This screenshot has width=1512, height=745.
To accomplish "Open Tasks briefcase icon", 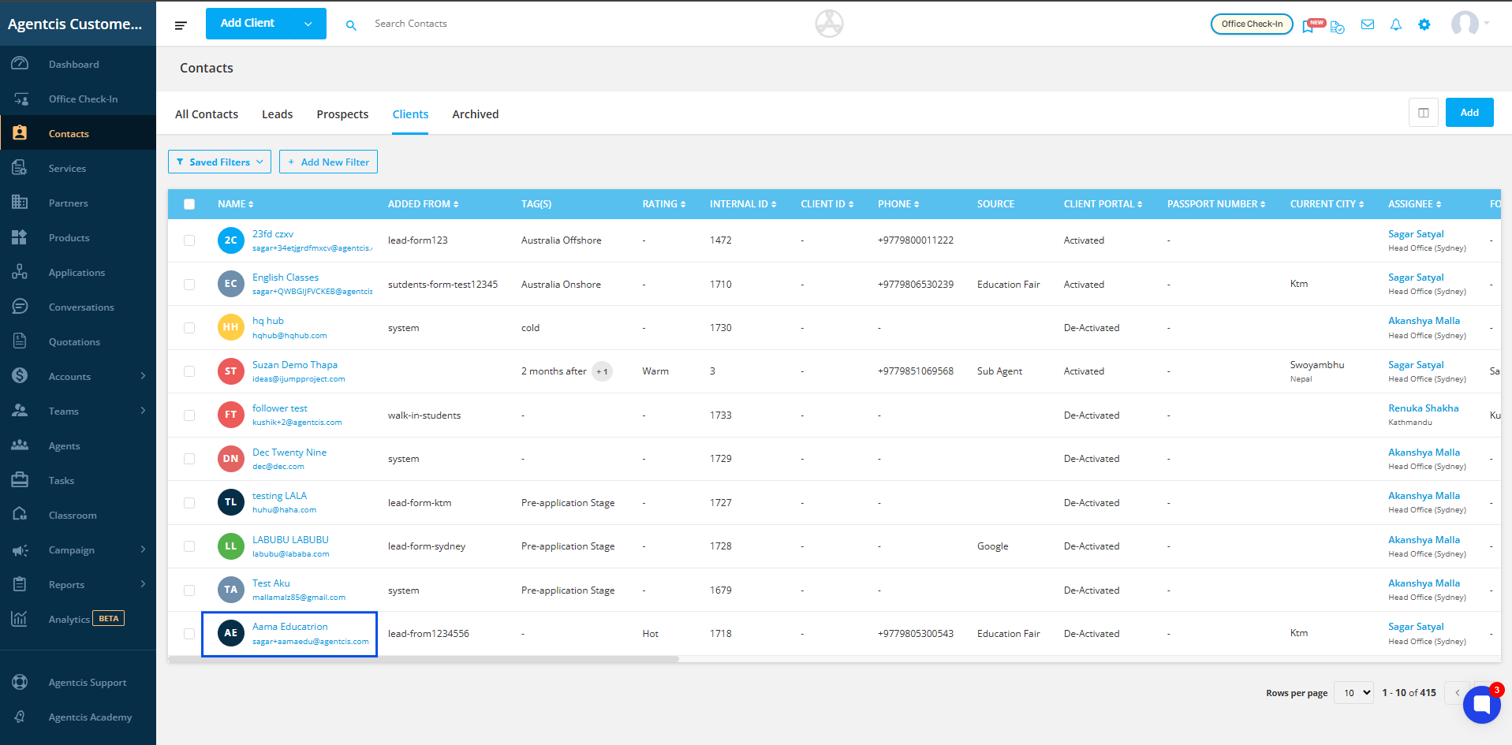I will [x=20, y=480].
